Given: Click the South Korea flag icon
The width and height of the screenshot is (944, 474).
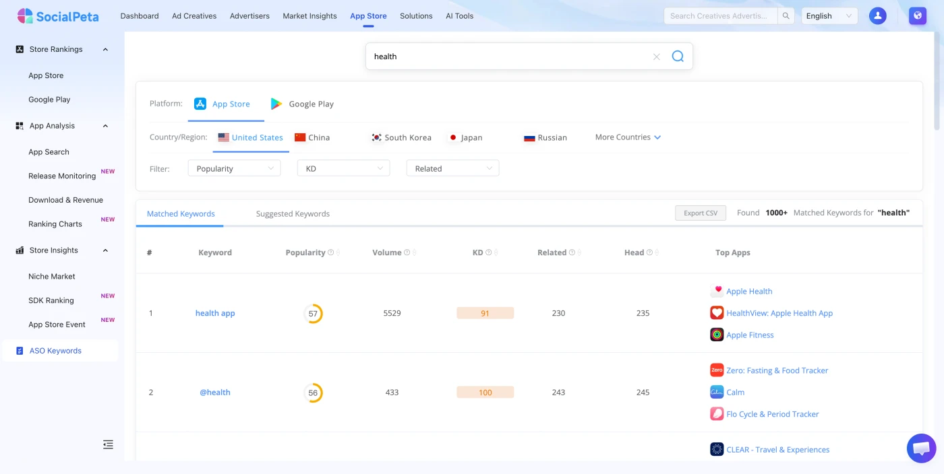Looking at the screenshot, I should 376,137.
